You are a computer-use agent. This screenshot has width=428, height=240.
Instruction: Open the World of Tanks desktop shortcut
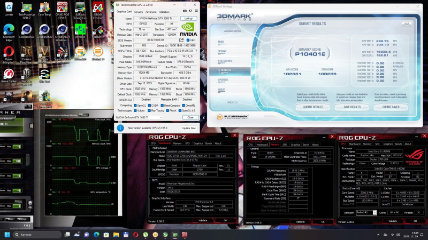(26, 77)
